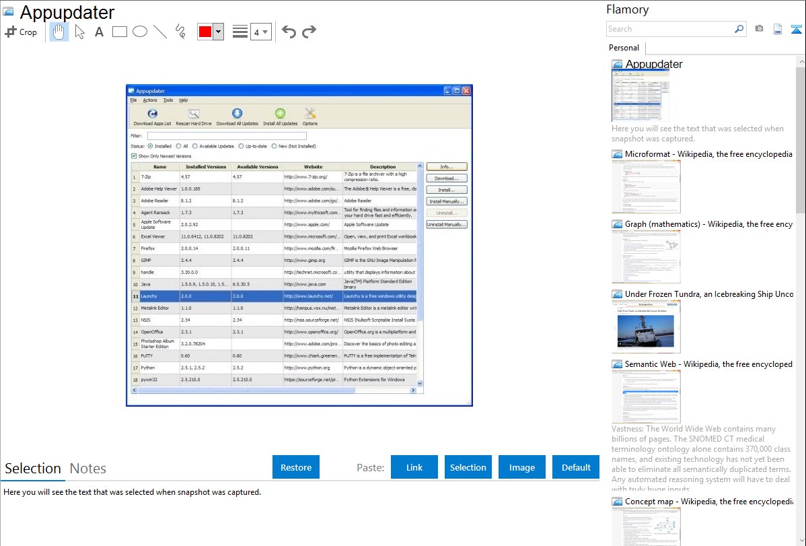Open the Microformat Wikipedia snapshot thumbnail

(646, 186)
